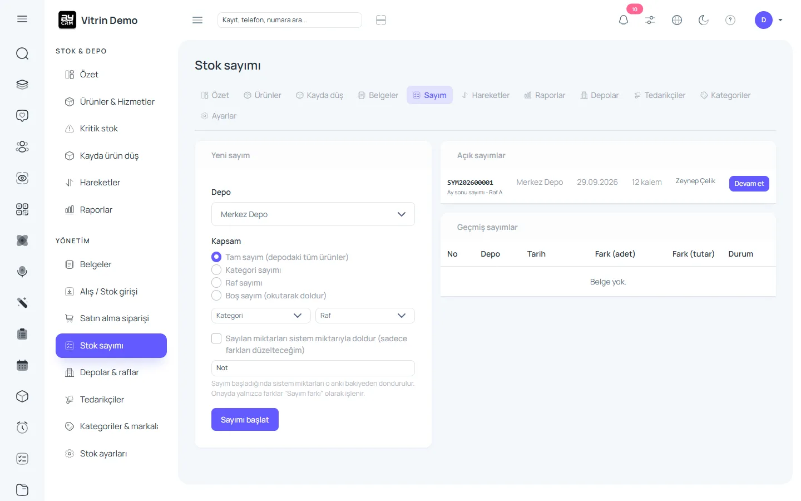Switch to the Kategoriler tab

coord(725,95)
